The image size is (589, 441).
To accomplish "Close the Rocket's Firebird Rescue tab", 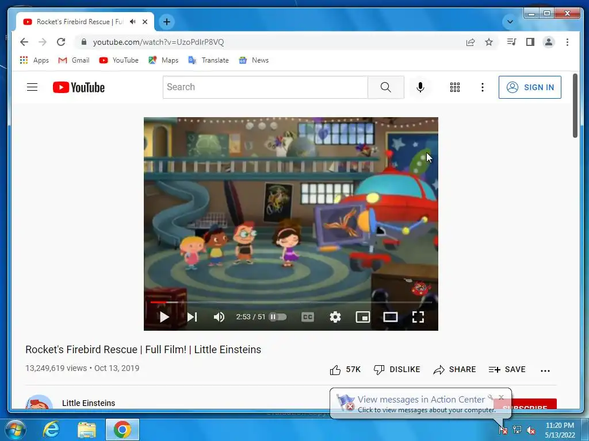I will click(x=145, y=22).
